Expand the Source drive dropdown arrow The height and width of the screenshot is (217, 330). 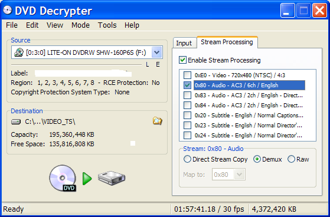157,52
